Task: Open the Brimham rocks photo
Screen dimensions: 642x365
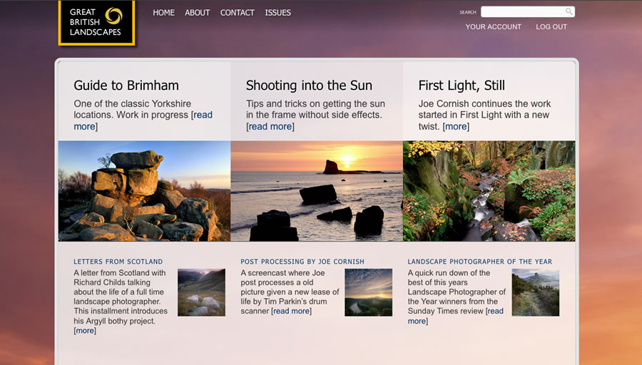Action: (144, 191)
